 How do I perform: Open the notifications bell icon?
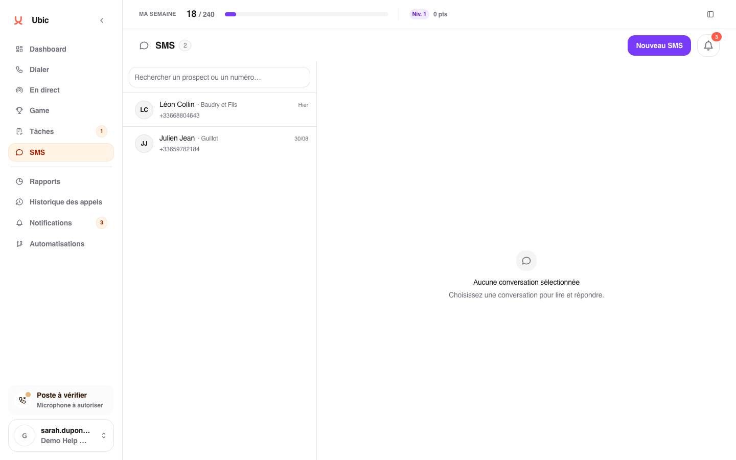coord(708,45)
